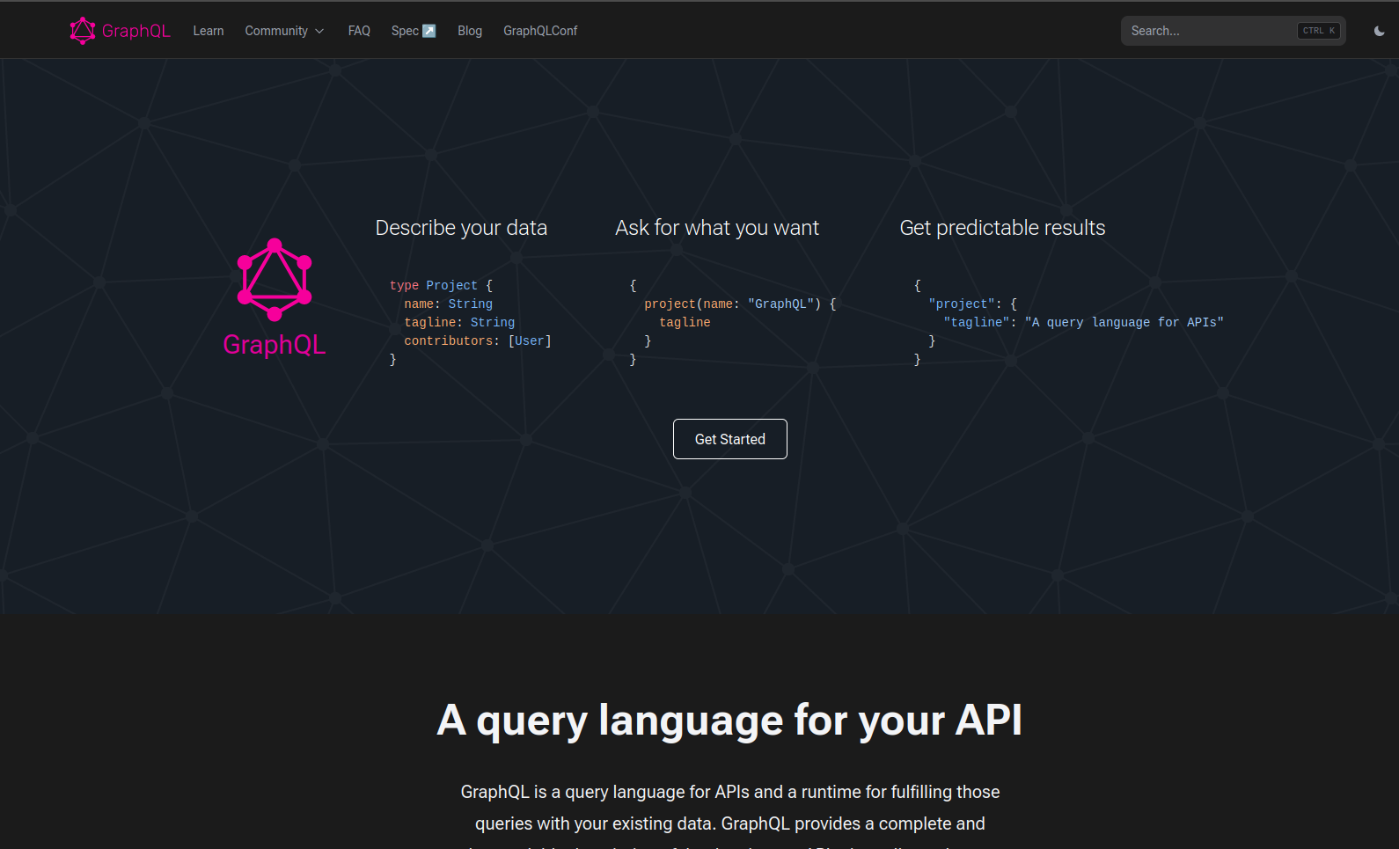Click the "Describe your data" heading

tap(461, 228)
